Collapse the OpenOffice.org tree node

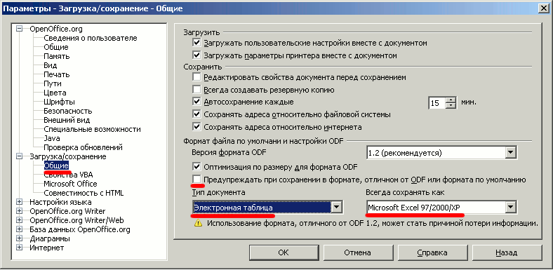coord(20,29)
